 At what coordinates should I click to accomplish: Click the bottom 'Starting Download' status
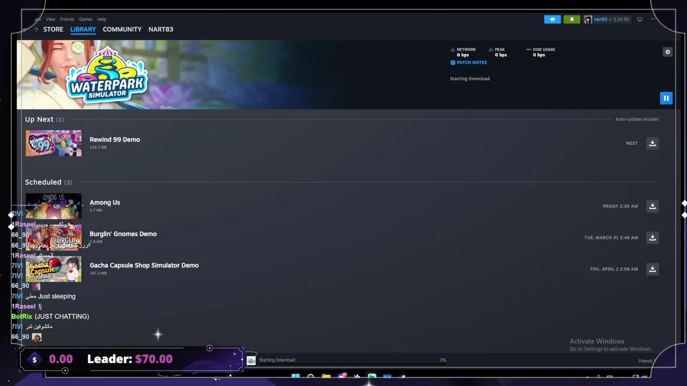(277, 360)
